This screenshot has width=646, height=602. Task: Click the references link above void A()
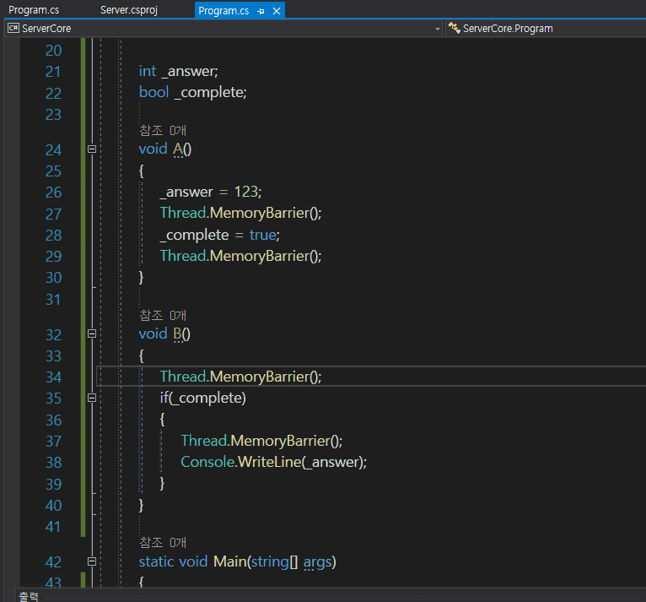point(162,130)
